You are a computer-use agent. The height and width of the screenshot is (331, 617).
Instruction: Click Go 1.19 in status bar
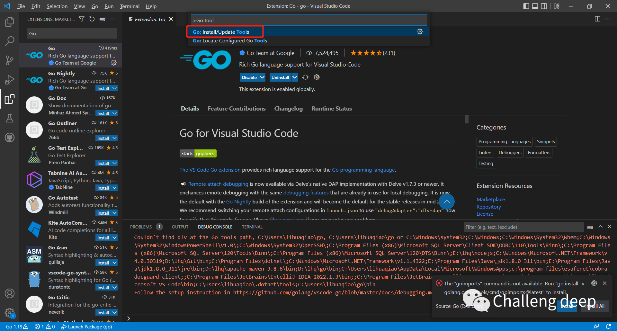point(17,327)
